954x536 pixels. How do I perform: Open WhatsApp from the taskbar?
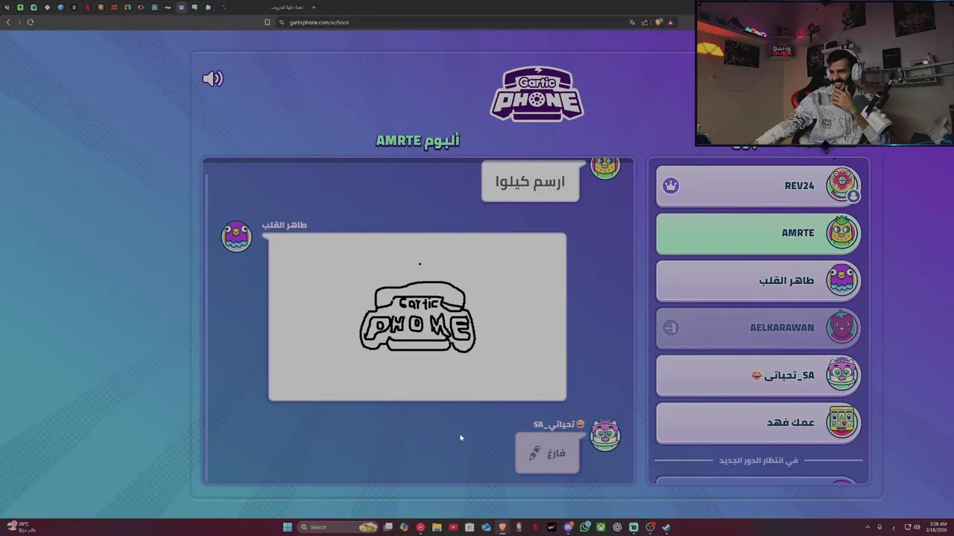point(584,527)
